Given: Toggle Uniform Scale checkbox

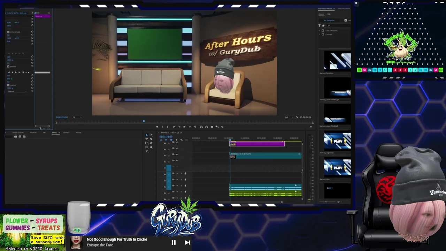Looking at the screenshot, I should tap(8, 32).
